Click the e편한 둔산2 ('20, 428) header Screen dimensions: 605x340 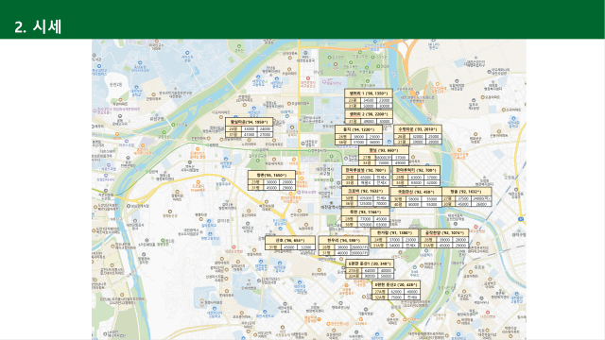pyautogui.click(x=395, y=284)
